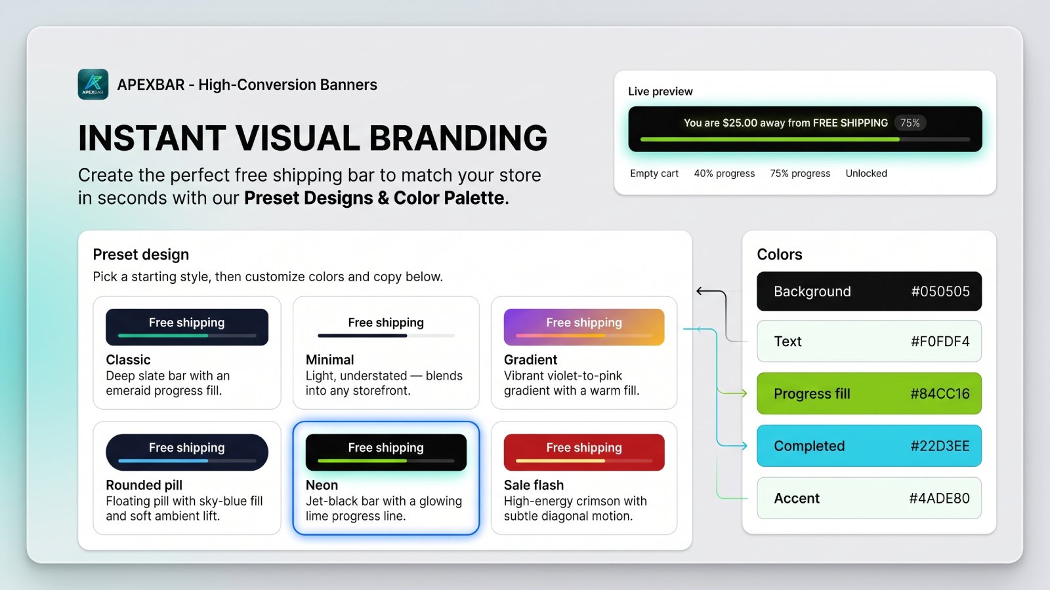Screen dimensions: 1050x590
Task: Open the Background color #050505 swatch
Action: tap(870, 291)
